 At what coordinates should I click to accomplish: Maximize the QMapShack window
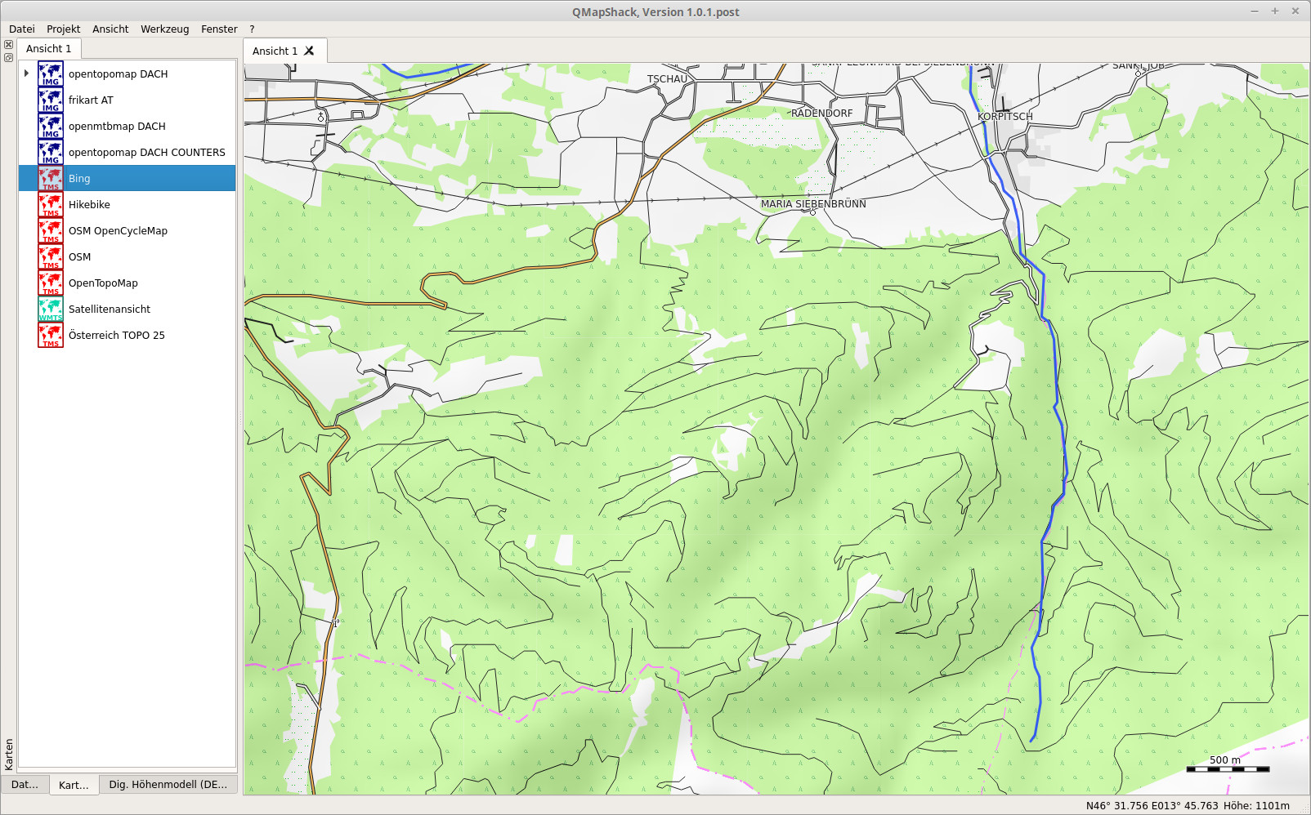pos(1274,11)
